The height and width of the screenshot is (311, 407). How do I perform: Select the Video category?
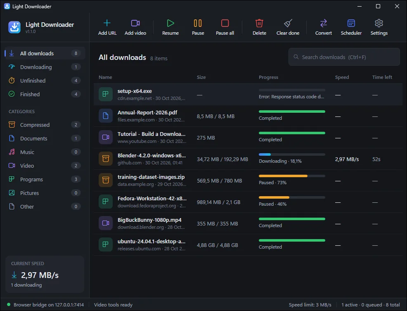(x=45, y=166)
